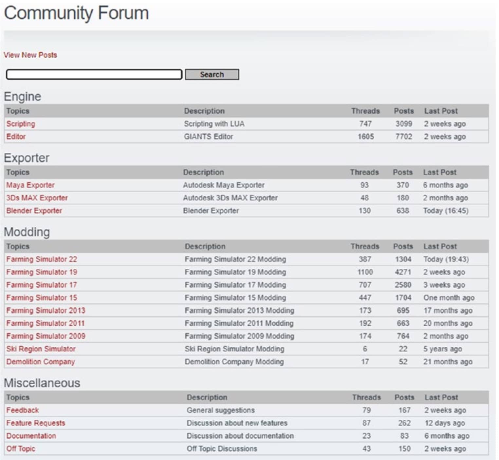Screen dimensions: 499x460
Task: Click the 262 posts count for Feature Requests
Action: coord(404,423)
